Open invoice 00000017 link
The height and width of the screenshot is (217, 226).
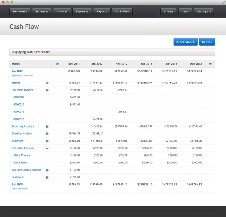(x=19, y=119)
